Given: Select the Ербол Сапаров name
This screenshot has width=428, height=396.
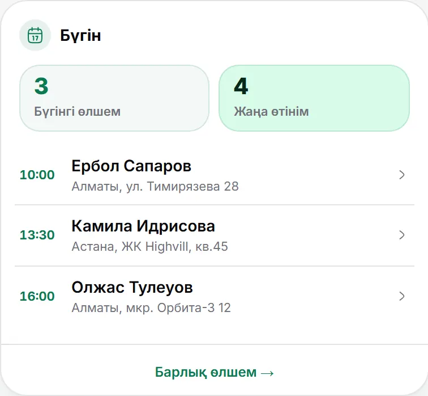Looking at the screenshot, I should (x=131, y=166).
